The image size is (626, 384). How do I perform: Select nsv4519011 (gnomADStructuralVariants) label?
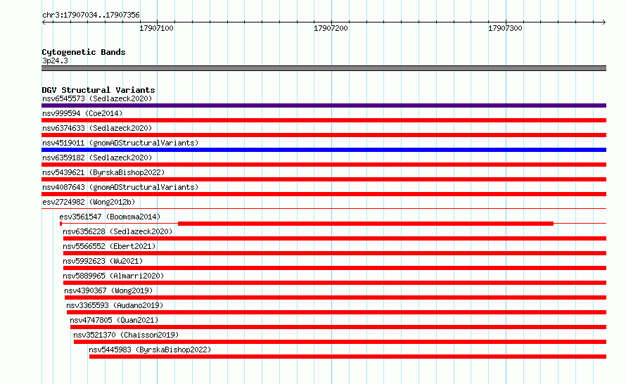click(120, 143)
